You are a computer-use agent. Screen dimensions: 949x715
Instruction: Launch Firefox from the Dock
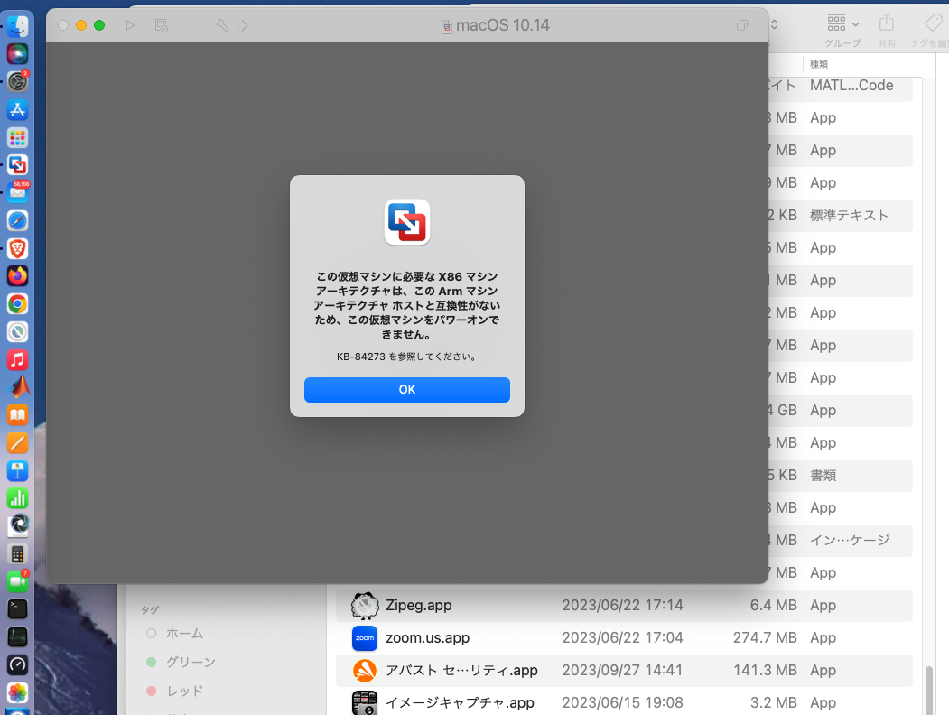pos(17,276)
